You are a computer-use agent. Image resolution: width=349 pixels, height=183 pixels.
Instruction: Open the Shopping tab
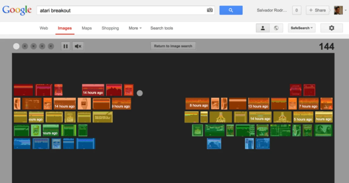[x=110, y=28]
